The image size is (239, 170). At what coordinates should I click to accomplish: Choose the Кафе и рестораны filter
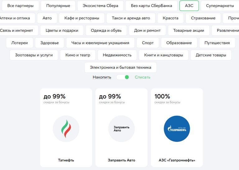tap(82, 18)
